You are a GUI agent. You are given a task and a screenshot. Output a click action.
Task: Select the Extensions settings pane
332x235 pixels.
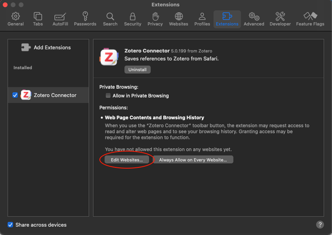click(x=227, y=19)
